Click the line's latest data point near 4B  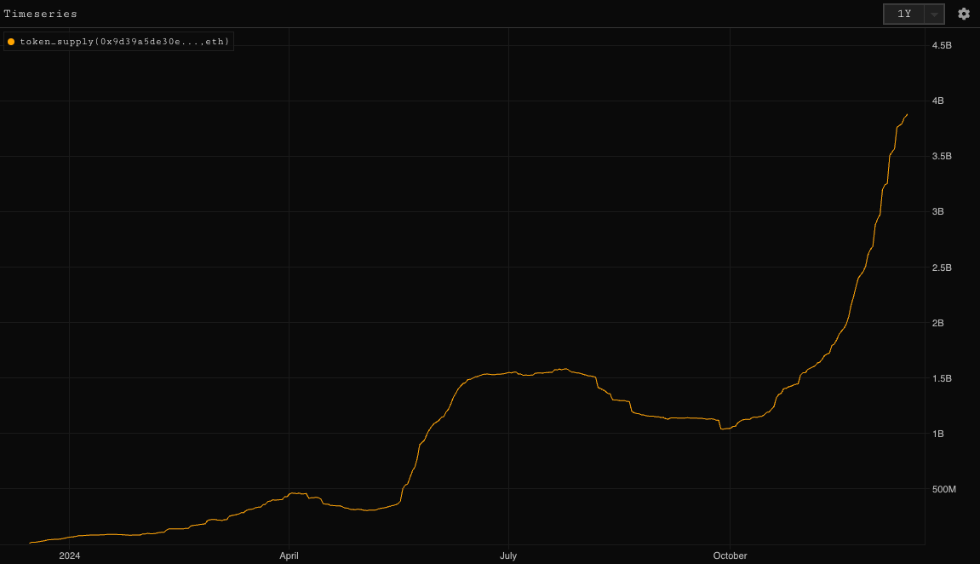pos(907,115)
